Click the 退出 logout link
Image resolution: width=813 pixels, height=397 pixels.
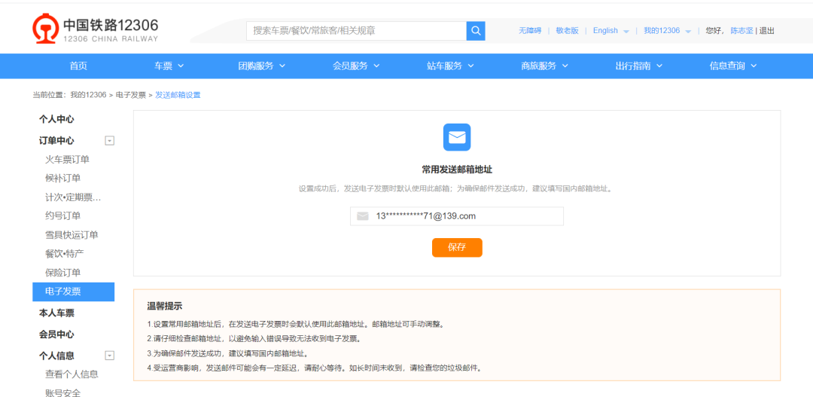[767, 31]
